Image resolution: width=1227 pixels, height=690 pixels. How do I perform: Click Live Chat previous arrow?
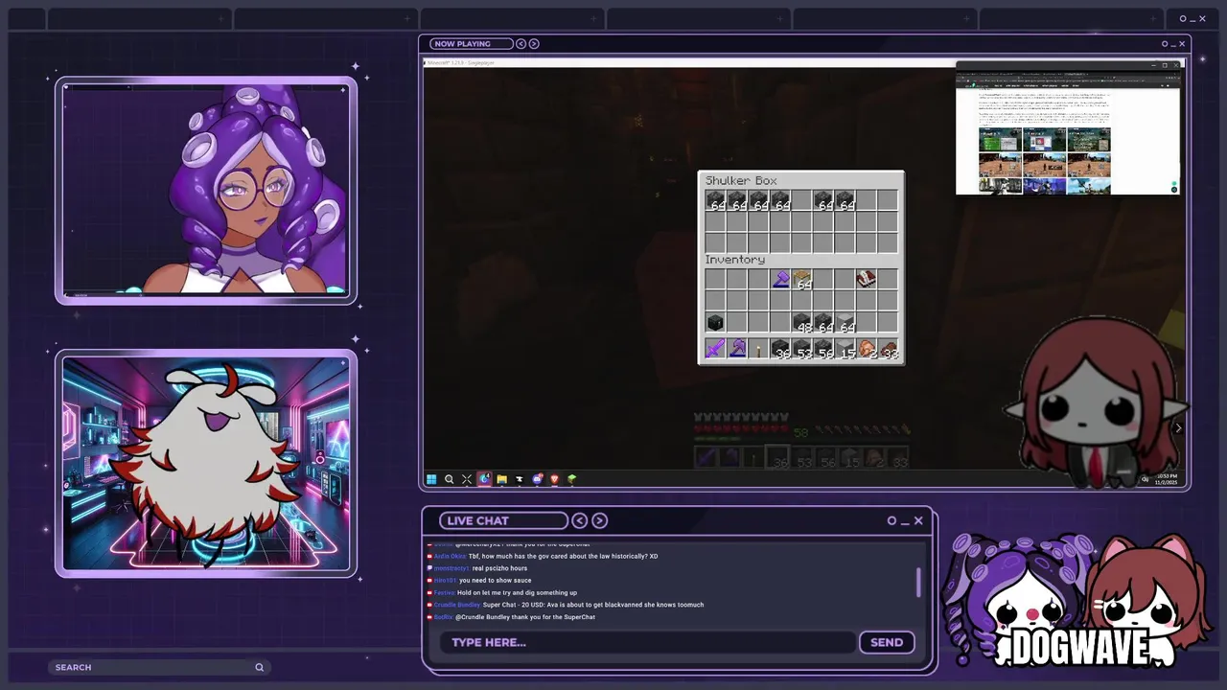[579, 520]
